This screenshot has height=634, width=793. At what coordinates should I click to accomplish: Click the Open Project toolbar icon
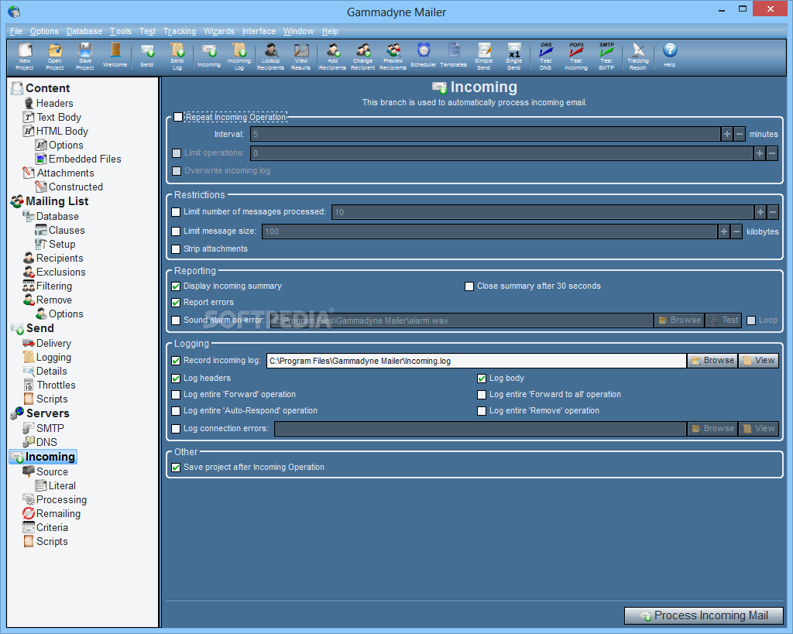tap(55, 56)
